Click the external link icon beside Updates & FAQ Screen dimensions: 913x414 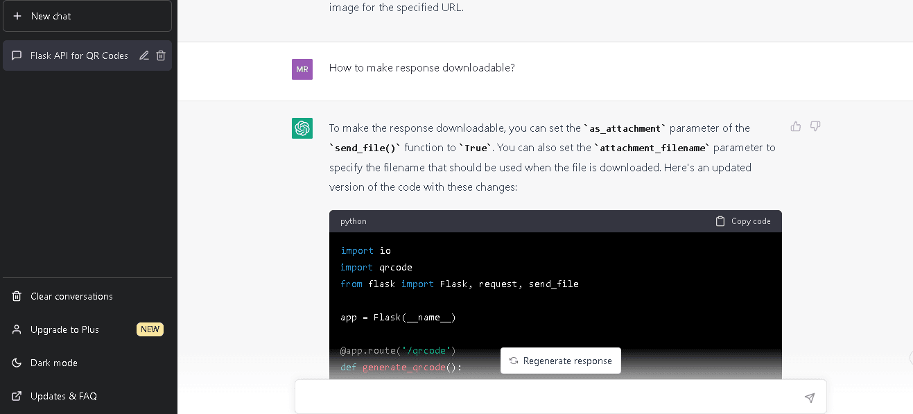17,396
